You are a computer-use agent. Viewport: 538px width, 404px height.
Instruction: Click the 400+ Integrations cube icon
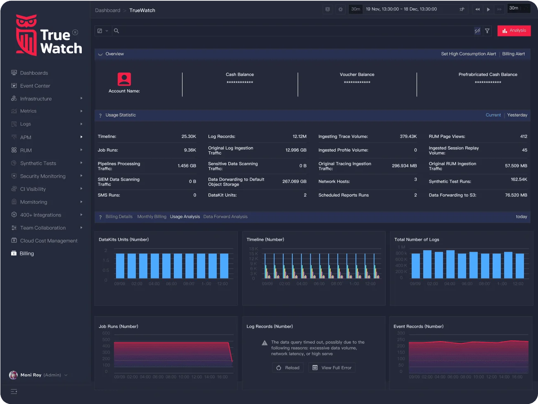point(14,214)
